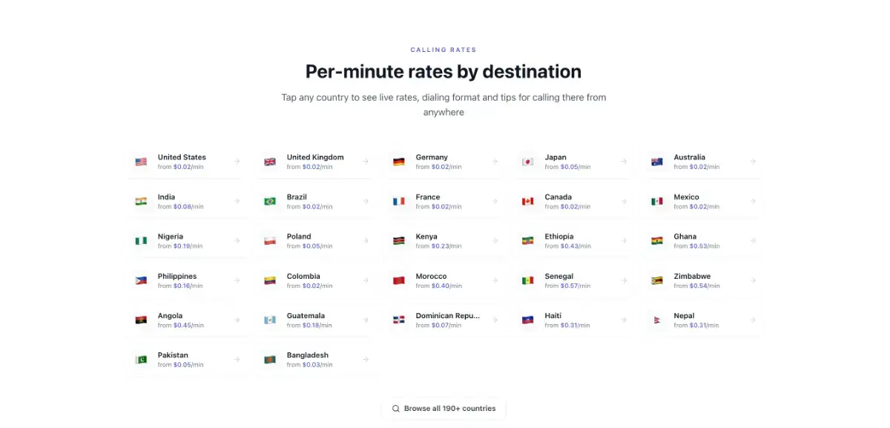Open Pakistan calling rates
This screenshot has width=890, height=428.
[187, 360]
